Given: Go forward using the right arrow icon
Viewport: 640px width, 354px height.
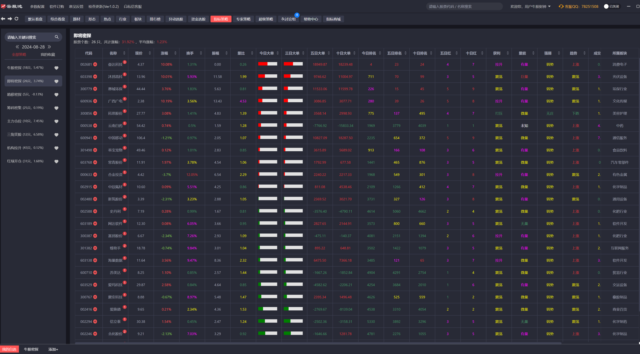Looking at the screenshot, I should click(x=10, y=19).
